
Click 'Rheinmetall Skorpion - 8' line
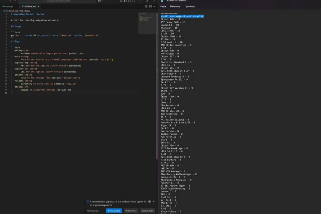[176, 180]
